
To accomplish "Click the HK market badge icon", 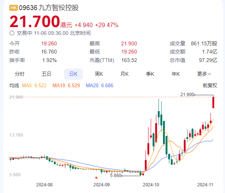I will 13,8.
